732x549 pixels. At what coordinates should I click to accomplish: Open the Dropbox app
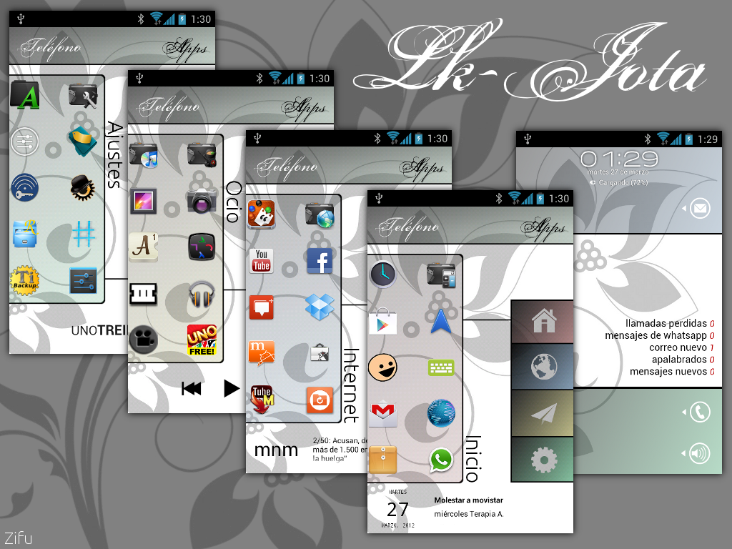pyautogui.click(x=320, y=307)
